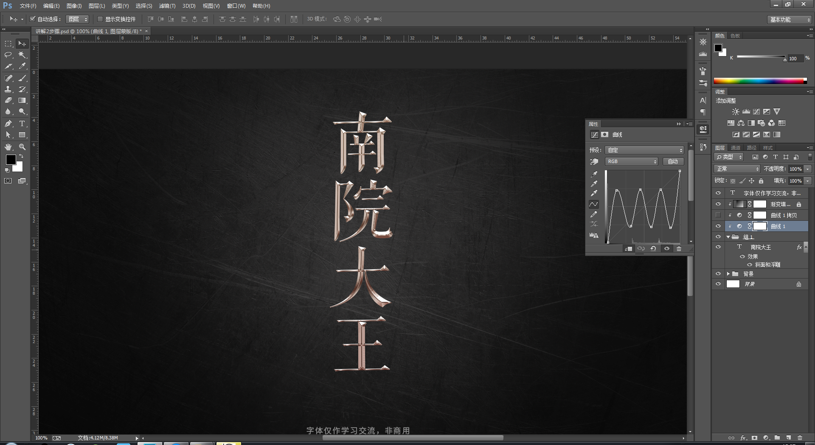
Task: Open the blend mode 正常 dropdown
Action: click(737, 169)
